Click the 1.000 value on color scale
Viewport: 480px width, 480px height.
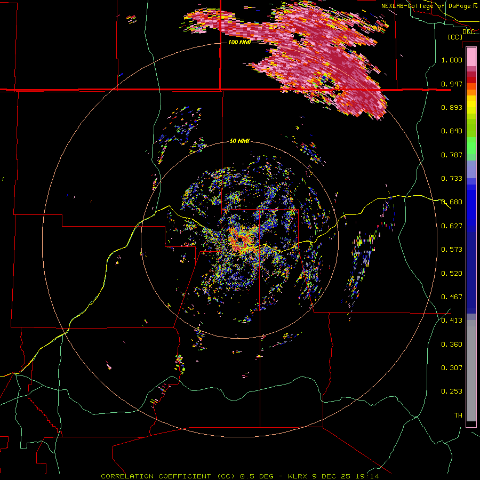[x=452, y=60]
